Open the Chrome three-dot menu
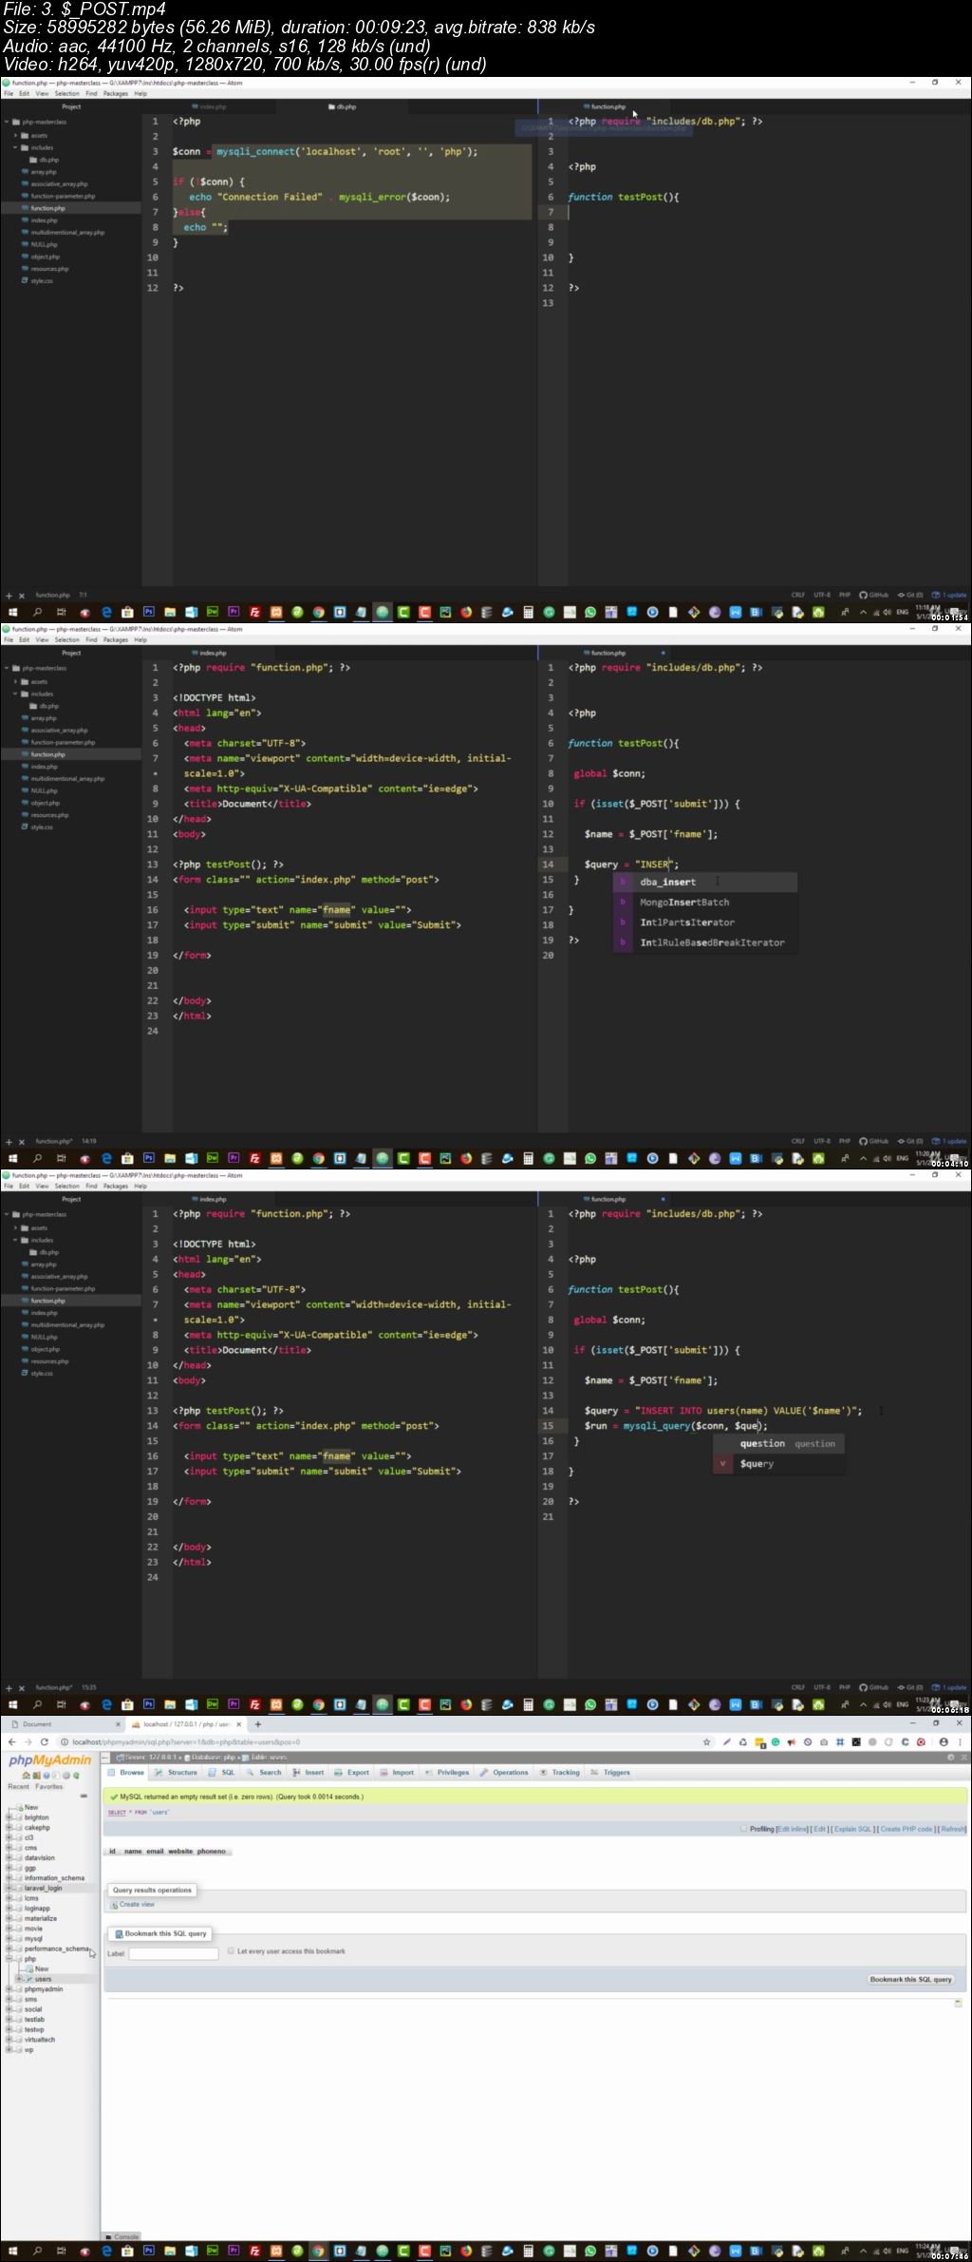Image resolution: width=972 pixels, height=2262 pixels. coord(960,1742)
